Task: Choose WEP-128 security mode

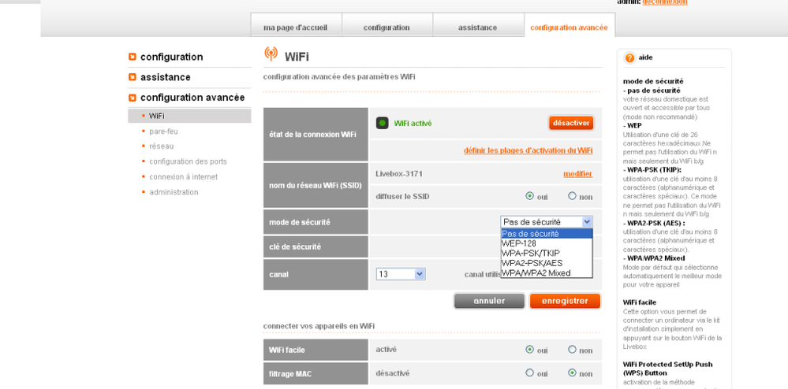Action: pos(547,243)
